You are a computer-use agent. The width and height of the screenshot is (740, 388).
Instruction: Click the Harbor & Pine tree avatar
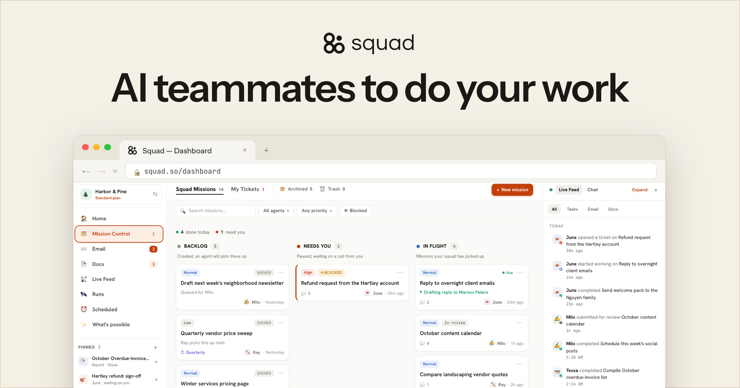pos(86,194)
